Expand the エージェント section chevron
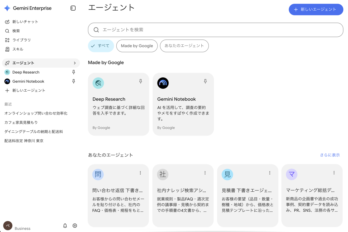Viewport: 348px width, 232px height. click(x=75, y=63)
